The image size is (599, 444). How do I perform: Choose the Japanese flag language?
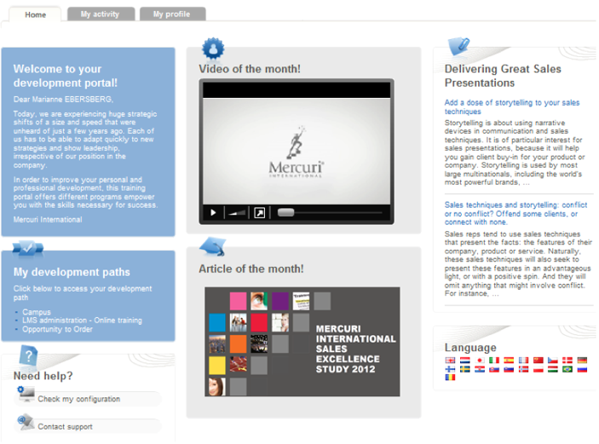pos(480,360)
